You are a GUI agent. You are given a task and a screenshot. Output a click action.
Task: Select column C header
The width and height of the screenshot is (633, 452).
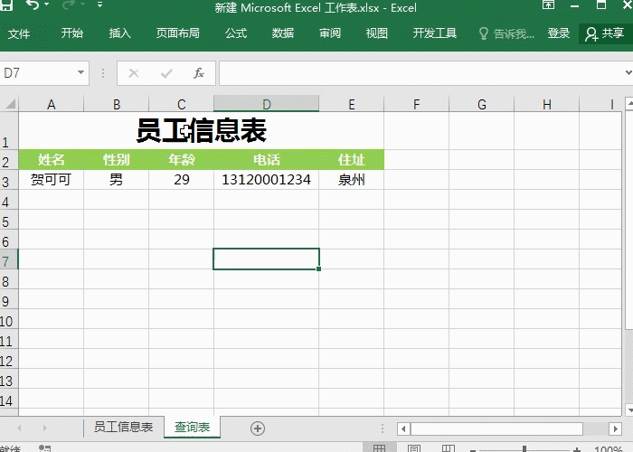pos(181,104)
